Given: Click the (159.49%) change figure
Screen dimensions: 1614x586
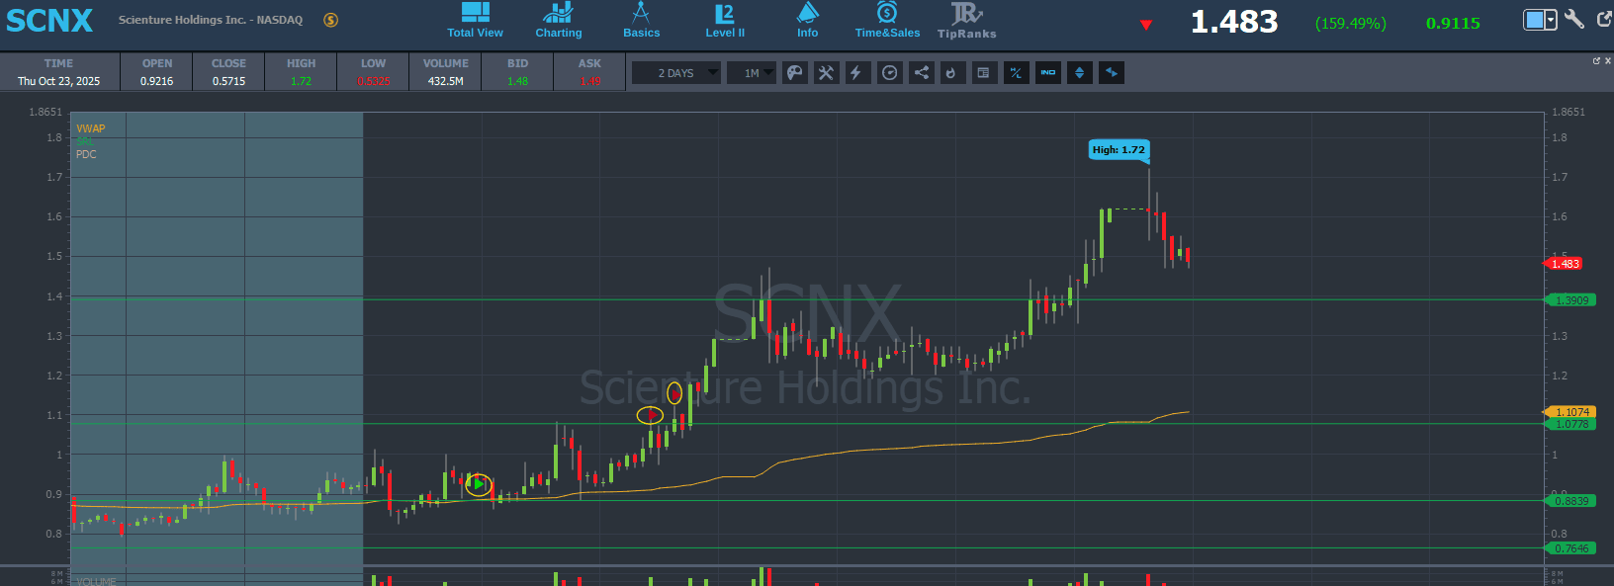Looking at the screenshot, I should click(1351, 23).
